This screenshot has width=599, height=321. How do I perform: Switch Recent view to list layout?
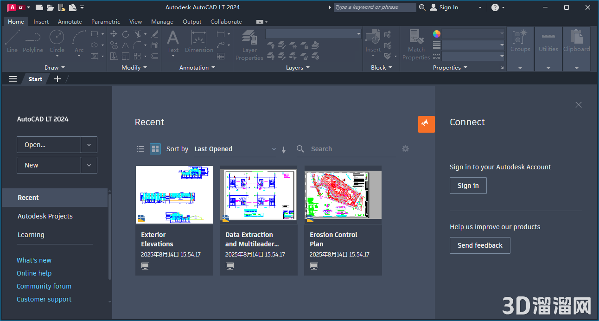click(140, 149)
